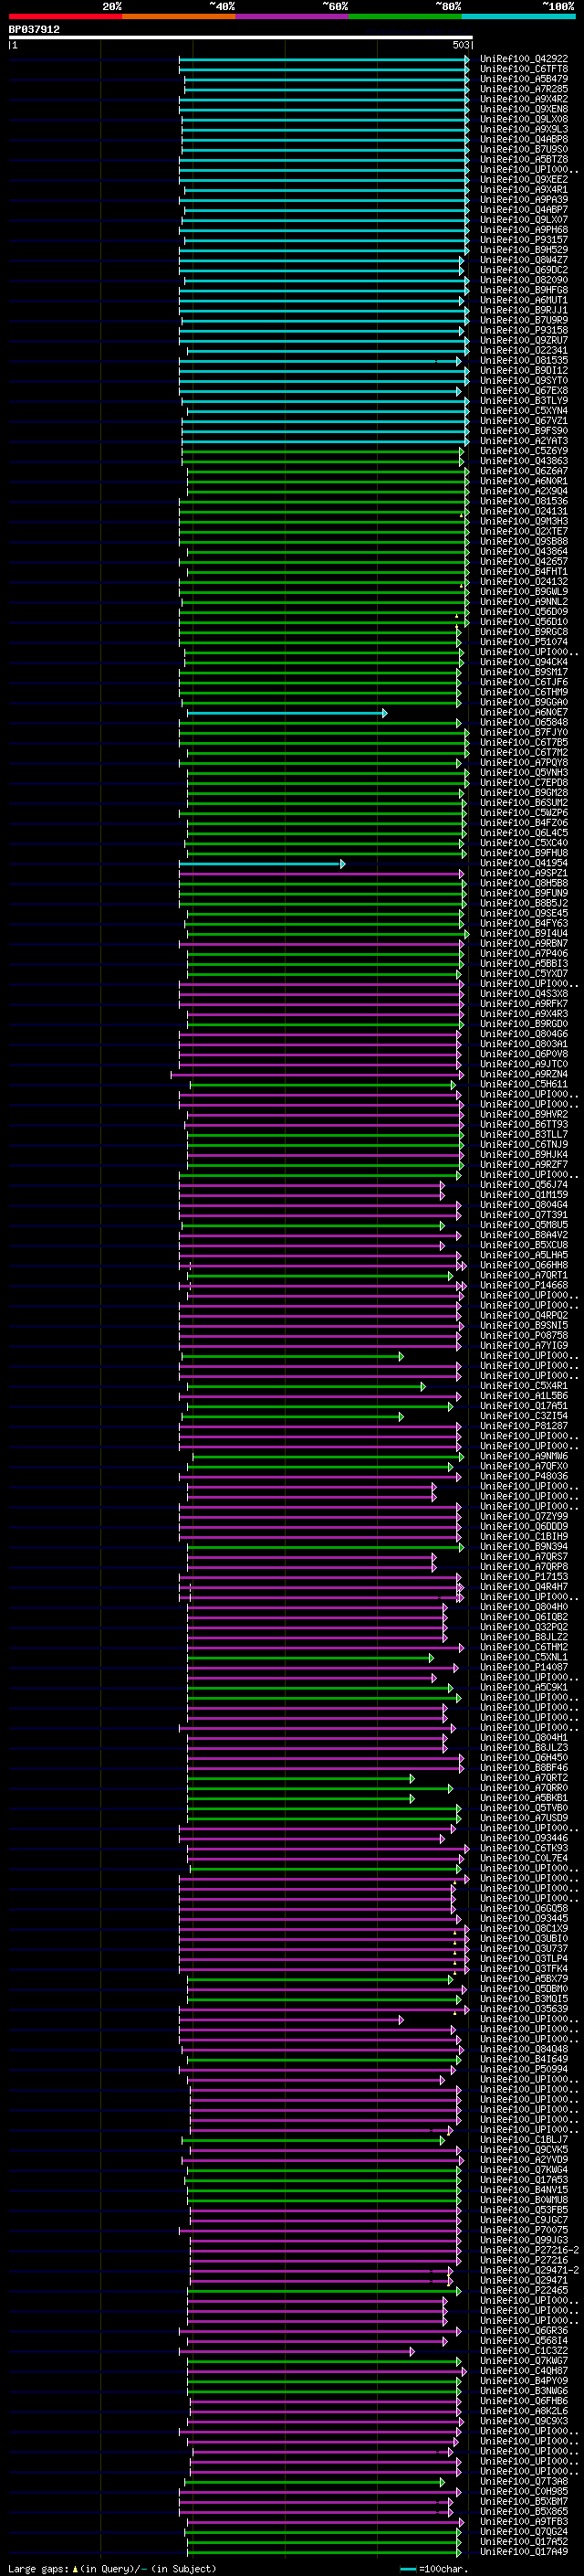This screenshot has width=584, height=2576.
Task: Select hit label UniRef100_Q5VNH3
Action: tap(523, 773)
